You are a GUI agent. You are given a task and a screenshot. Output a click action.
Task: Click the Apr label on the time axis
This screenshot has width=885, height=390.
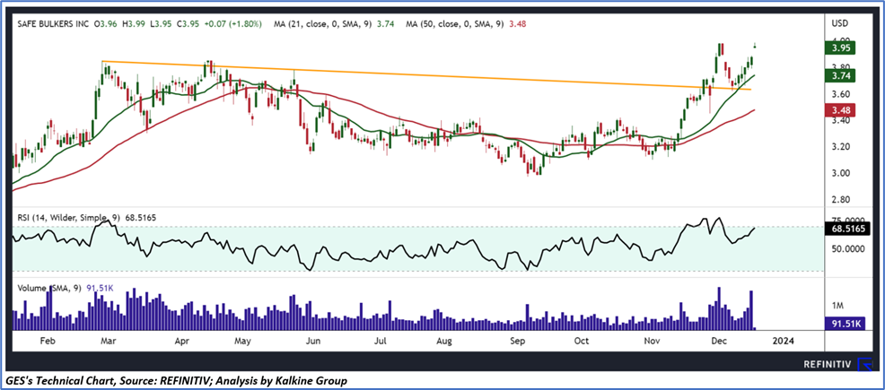click(180, 342)
